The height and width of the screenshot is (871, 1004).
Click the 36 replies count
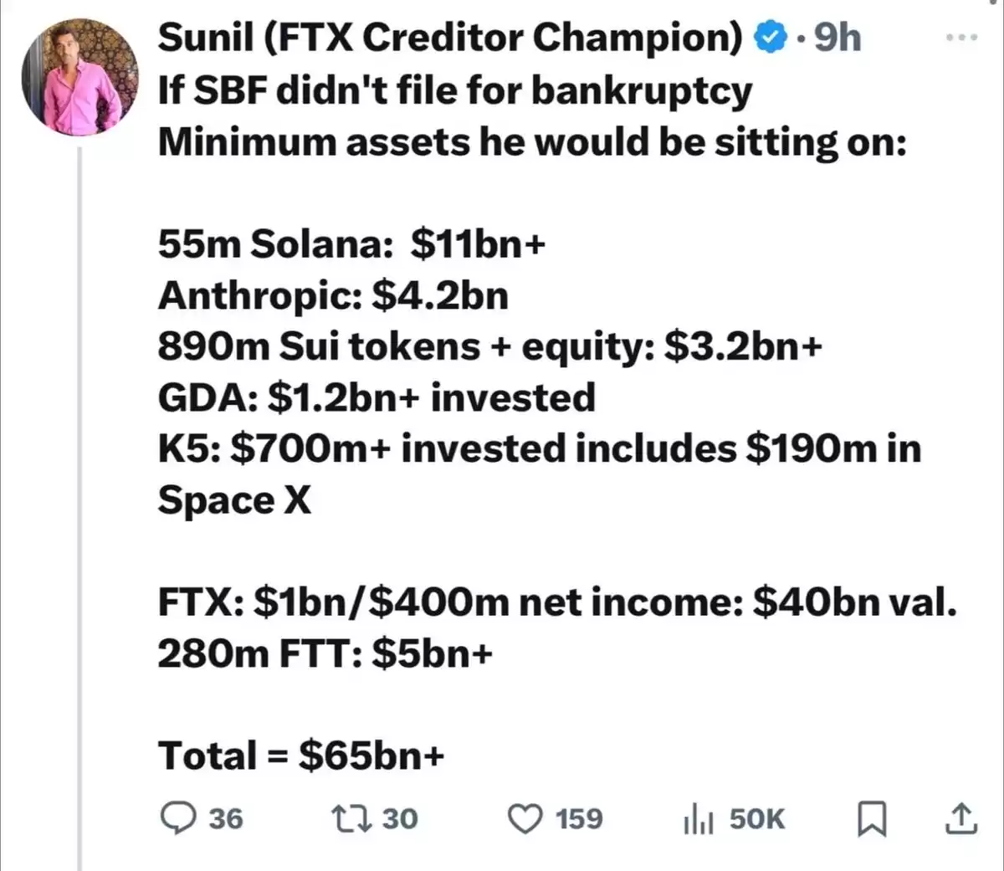(226, 818)
